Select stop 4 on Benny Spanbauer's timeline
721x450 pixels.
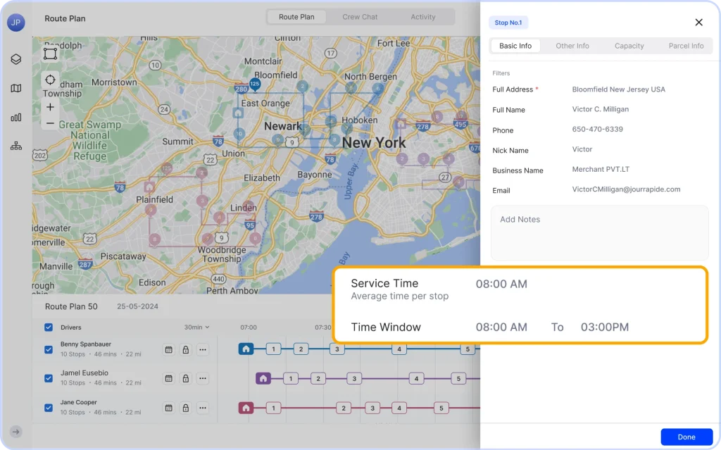399,349
